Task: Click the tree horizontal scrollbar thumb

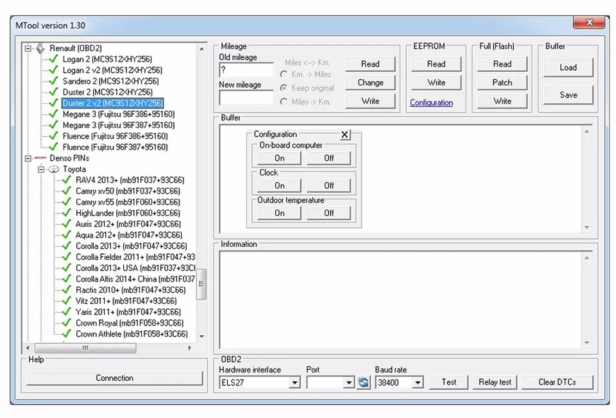Action: click(x=85, y=347)
